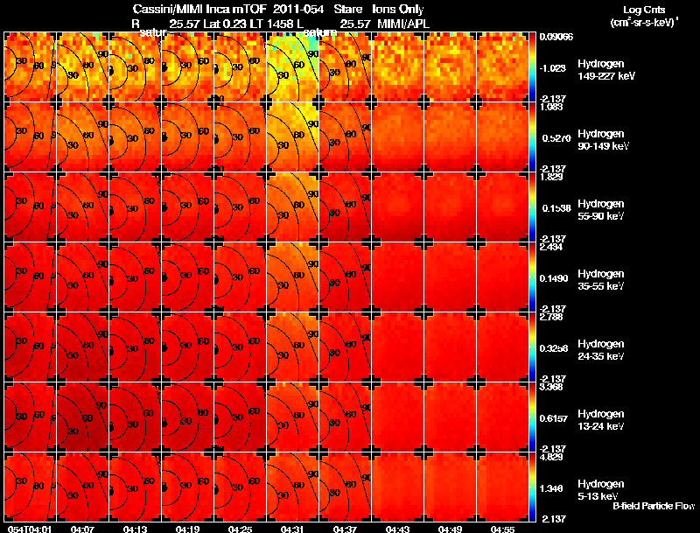The height and width of the screenshot is (533, 700).
Task: Click the 'Ions Only' header text
Action: [x=398, y=10]
